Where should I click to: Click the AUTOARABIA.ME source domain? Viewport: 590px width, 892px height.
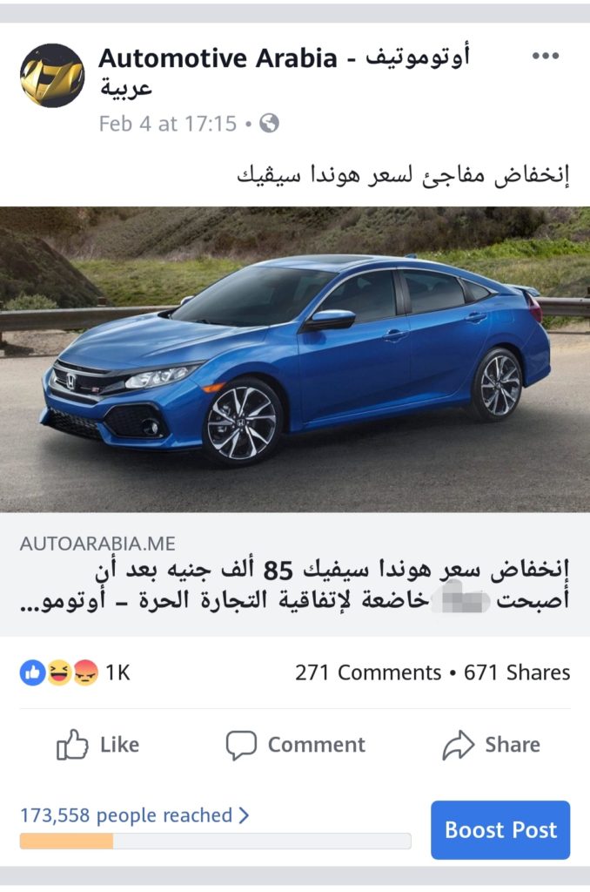(97, 544)
